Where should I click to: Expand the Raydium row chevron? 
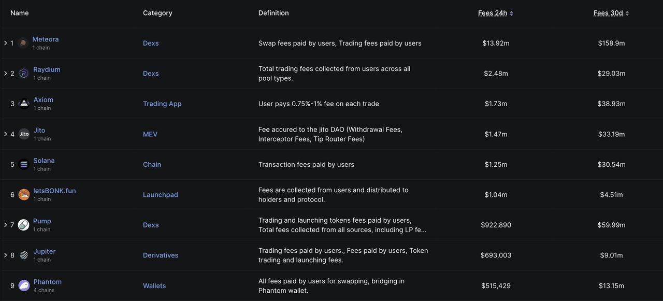[5, 74]
